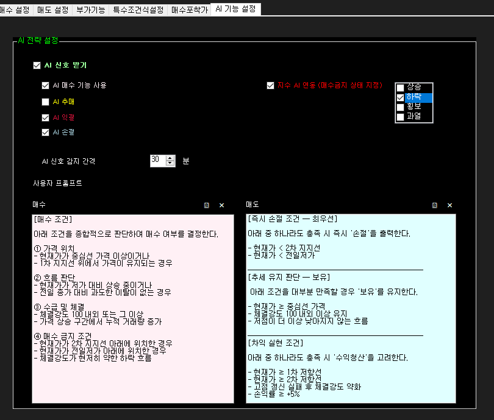Check the 상승 item in the list
The image size is (494, 420).
401,88
